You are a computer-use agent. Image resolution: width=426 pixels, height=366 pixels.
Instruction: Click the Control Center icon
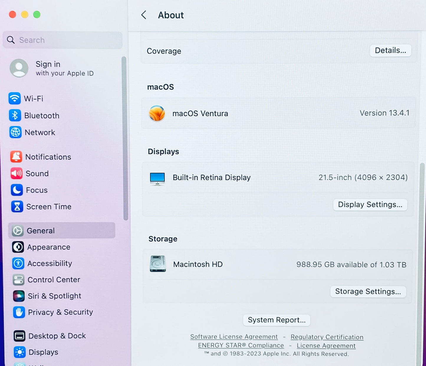(19, 280)
